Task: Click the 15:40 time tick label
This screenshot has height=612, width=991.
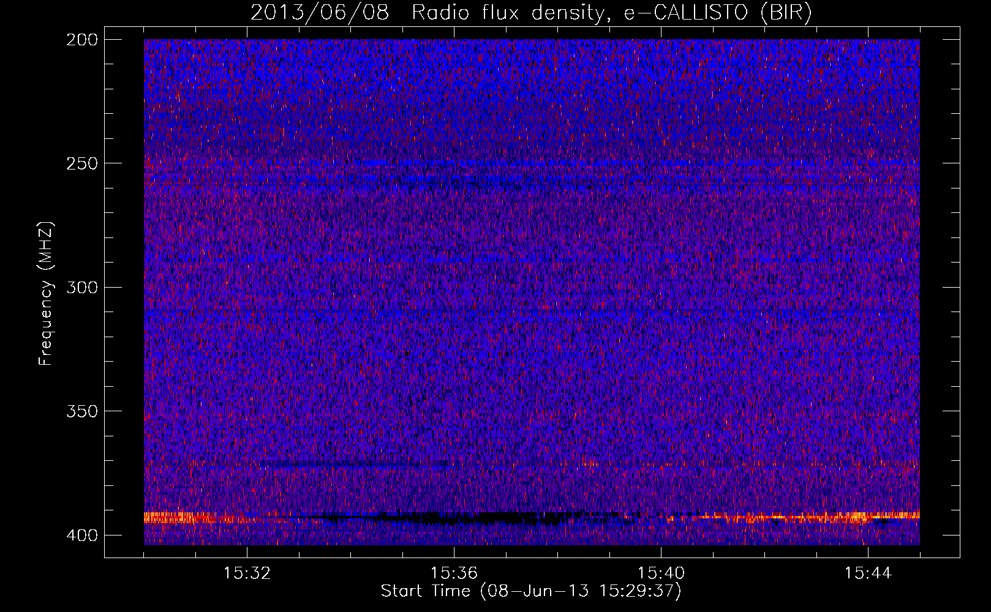Action: point(661,573)
